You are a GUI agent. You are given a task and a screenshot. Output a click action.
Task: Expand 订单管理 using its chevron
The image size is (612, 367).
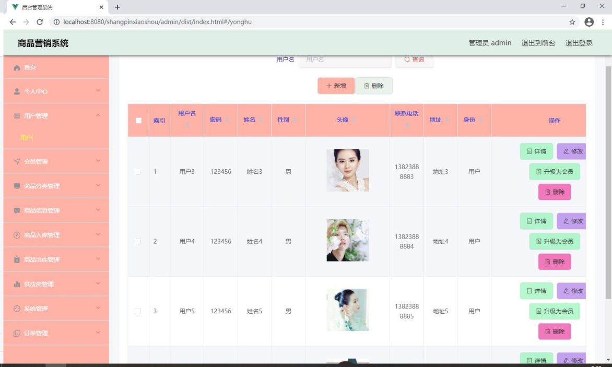click(98, 333)
